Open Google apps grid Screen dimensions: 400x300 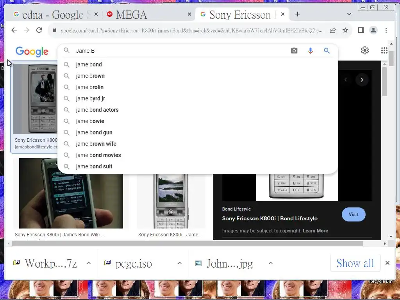coord(384,50)
